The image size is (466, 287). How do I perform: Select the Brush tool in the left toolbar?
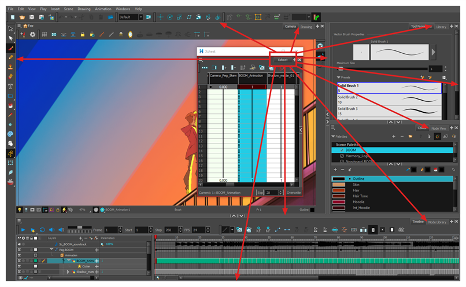tap(10, 47)
